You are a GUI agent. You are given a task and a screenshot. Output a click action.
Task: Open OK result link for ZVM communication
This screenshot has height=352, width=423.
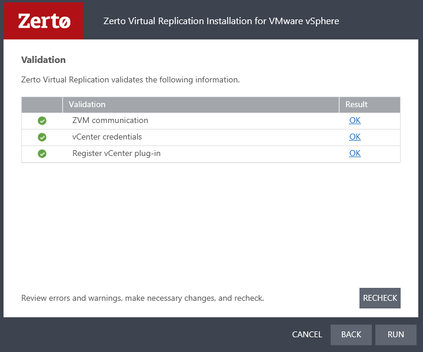click(x=355, y=121)
